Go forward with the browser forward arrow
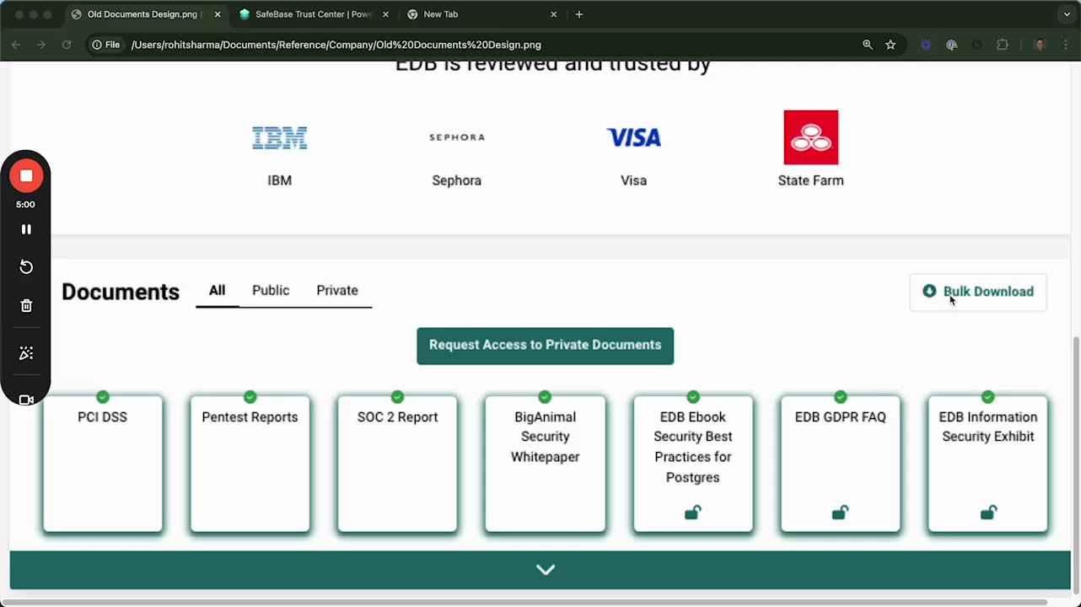The height and width of the screenshot is (607, 1081). 40,45
